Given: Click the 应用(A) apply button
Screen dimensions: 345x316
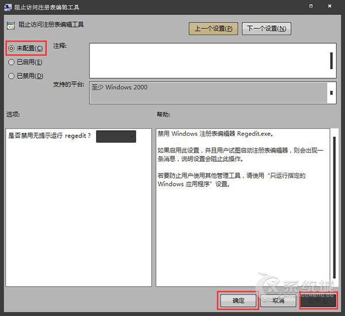Looking at the screenshot, I should click(x=318, y=300).
